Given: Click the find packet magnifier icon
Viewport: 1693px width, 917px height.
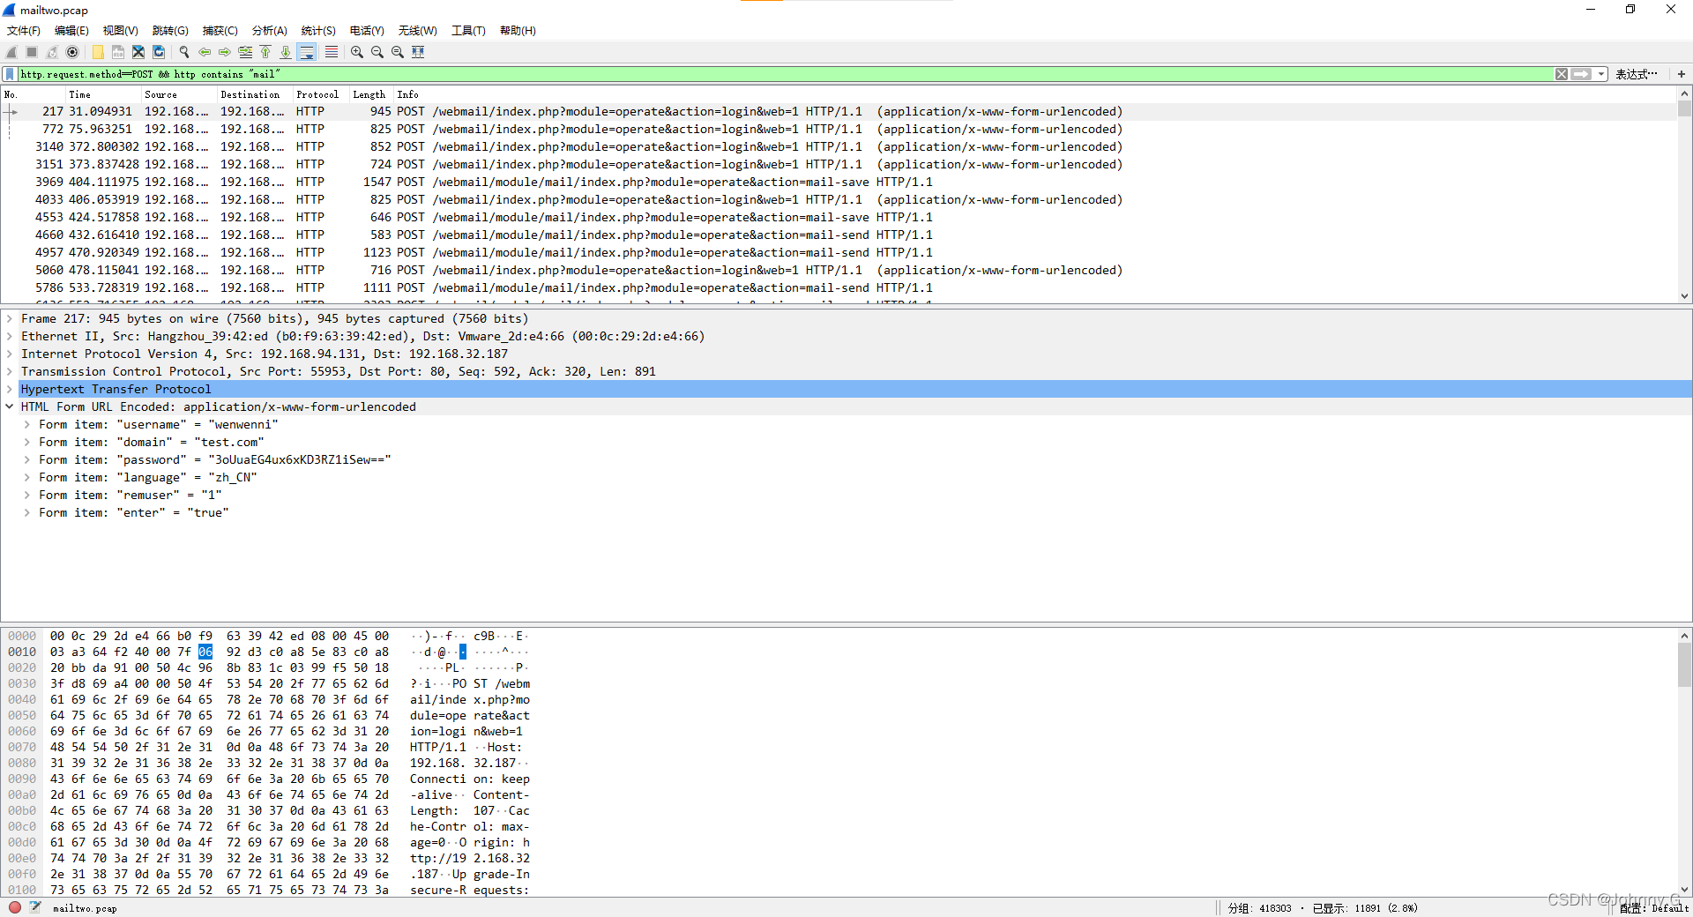Looking at the screenshot, I should pyautogui.click(x=184, y=52).
